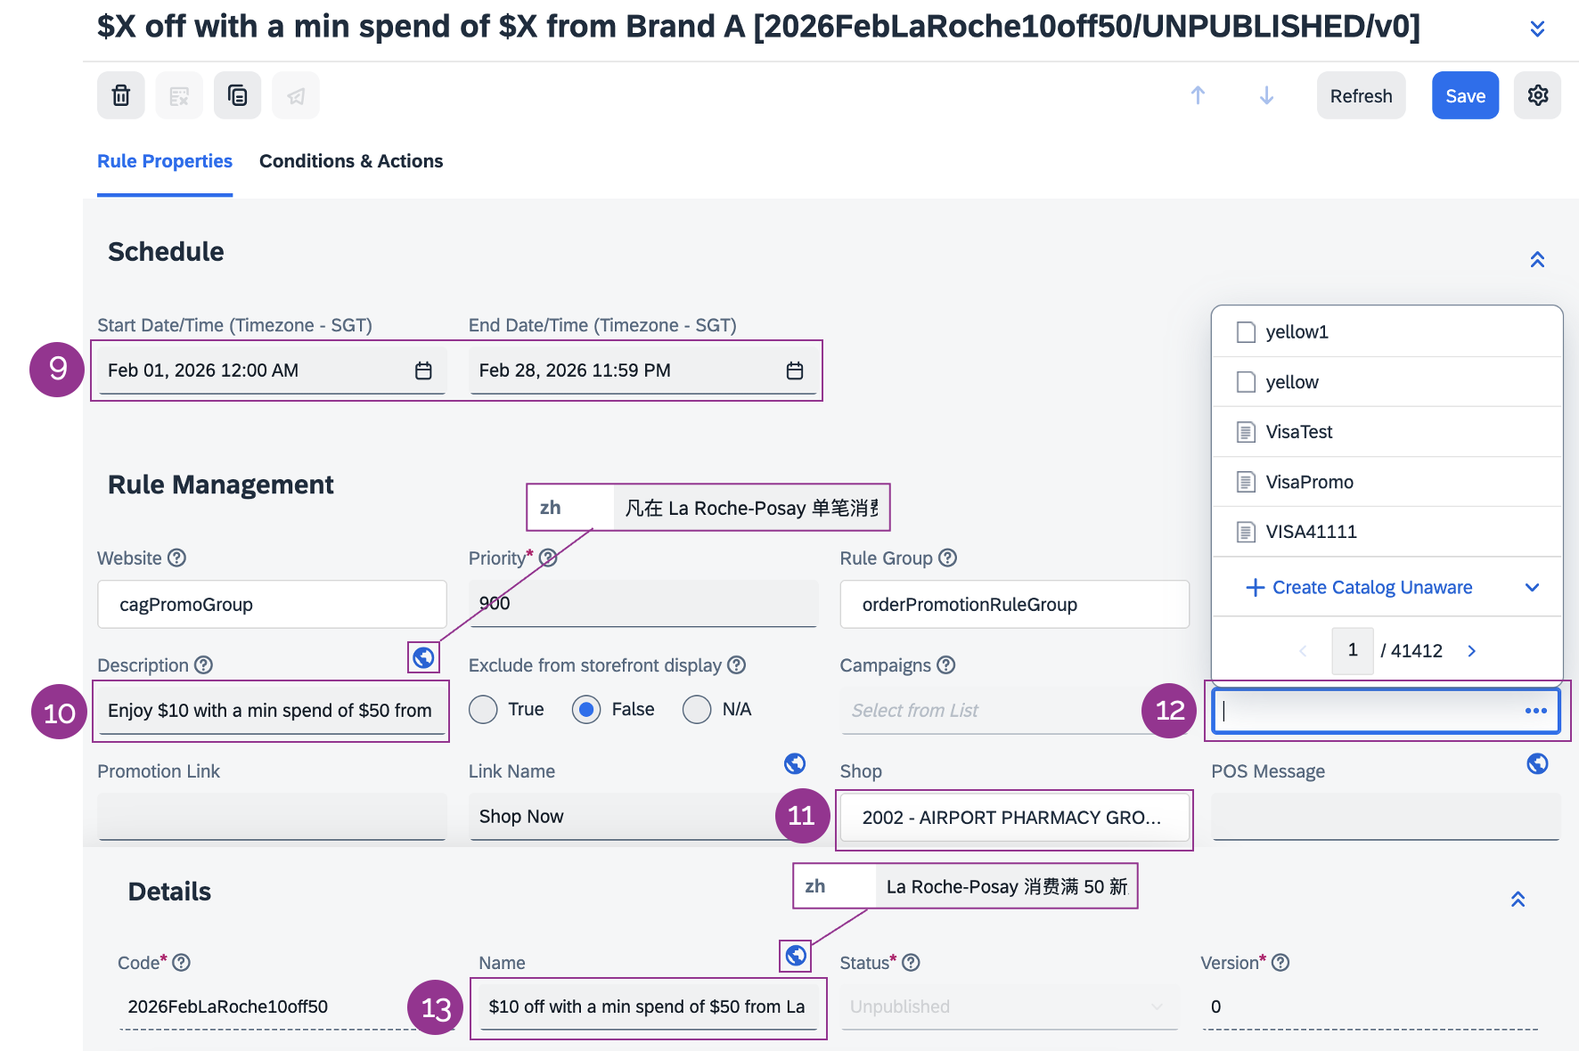Open End Date calendar picker icon
The width and height of the screenshot is (1579, 1051).
pos(795,371)
